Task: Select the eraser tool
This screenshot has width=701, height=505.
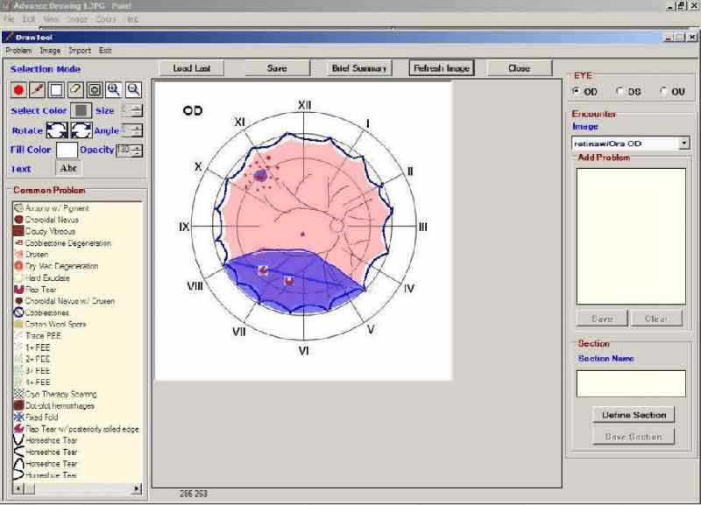Action: [76, 90]
